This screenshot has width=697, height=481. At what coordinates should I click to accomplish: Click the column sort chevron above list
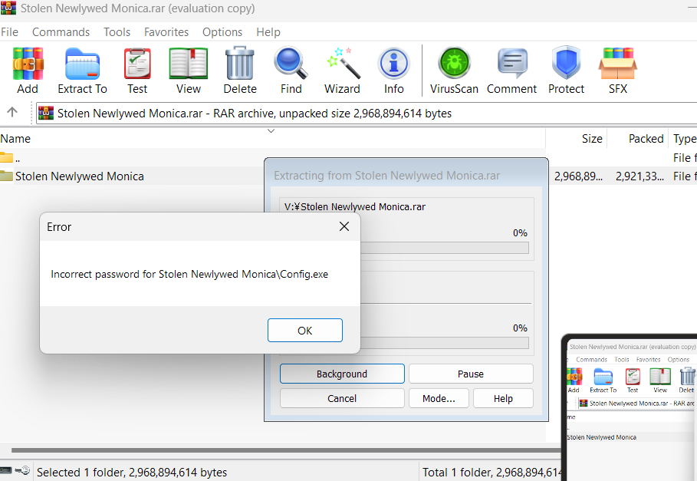[271, 130]
